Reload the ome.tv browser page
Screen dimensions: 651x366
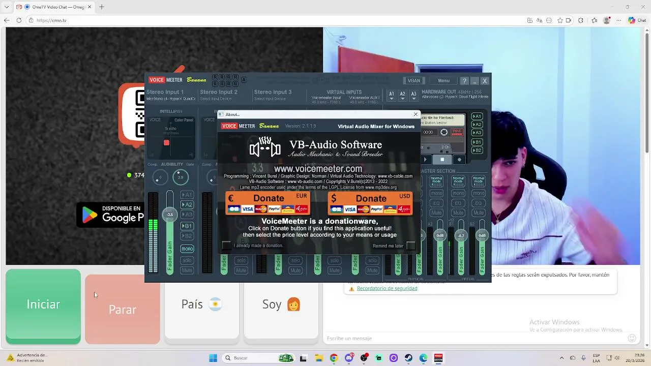[19, 20]
